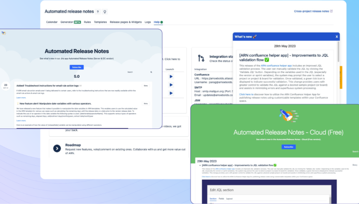
Task: Click the Roadmap arrow circle icon
Action: [57, 148]
